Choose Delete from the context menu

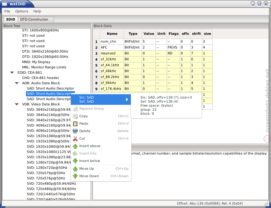[101, 131]
